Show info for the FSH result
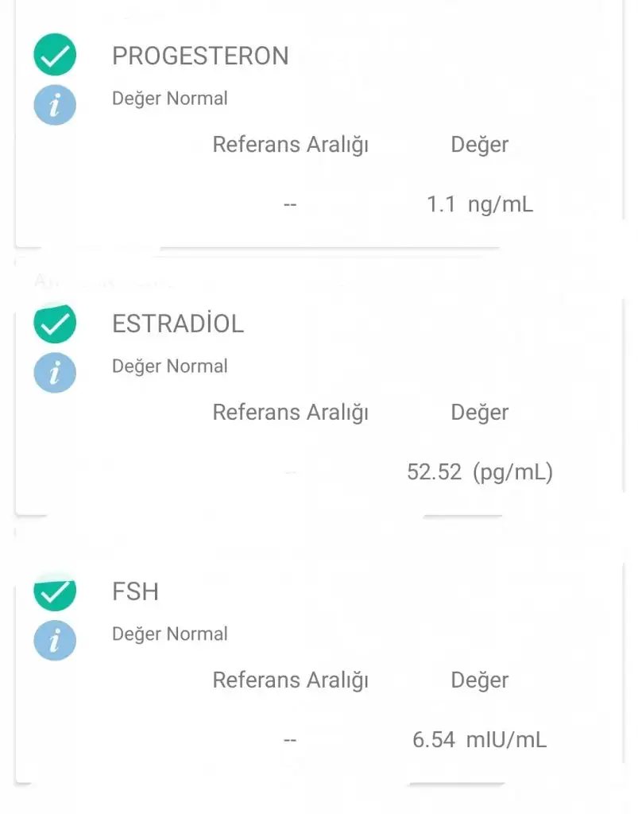 click(x=55, y=640)
